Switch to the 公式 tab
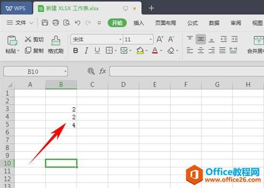Image resolution: width=264 pixels, height=188 pixels. coord(193,23)
